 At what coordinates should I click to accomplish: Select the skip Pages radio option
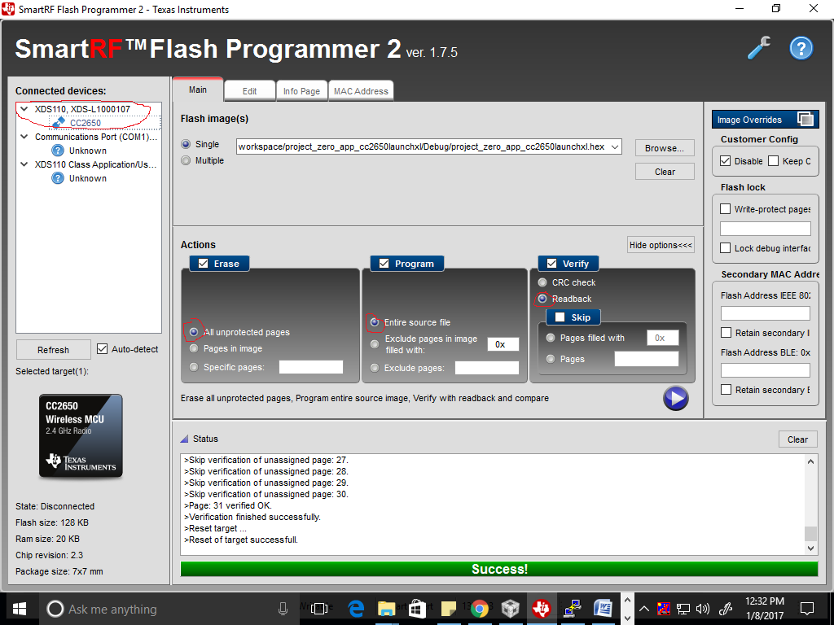551,359
